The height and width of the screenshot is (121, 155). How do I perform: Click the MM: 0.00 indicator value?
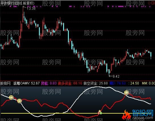pyautogui.click(x=148, y=83)
